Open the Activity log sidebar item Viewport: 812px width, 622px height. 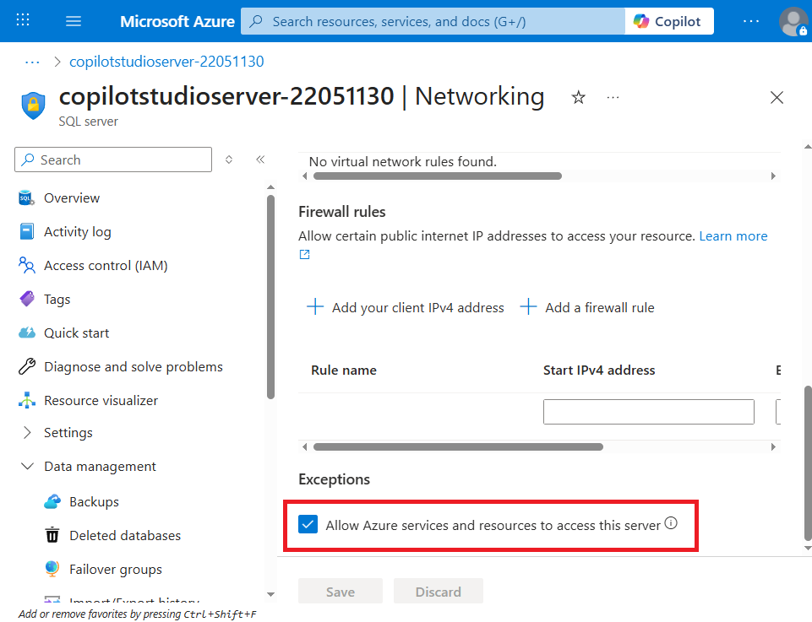[x=77, y=232]
